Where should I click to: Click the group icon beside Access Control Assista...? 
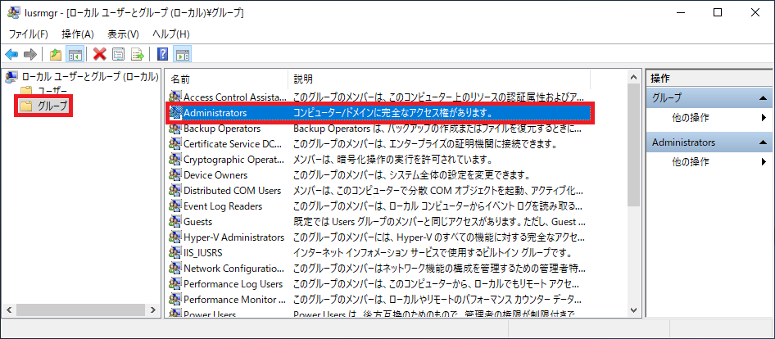click(x=175, y=97)
